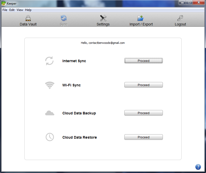Open the View menu
The width and height of the screenshot is (206, 173).
(x=20, y=10)
